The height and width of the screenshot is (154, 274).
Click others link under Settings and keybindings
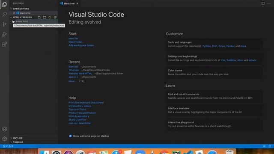point(253,60)
